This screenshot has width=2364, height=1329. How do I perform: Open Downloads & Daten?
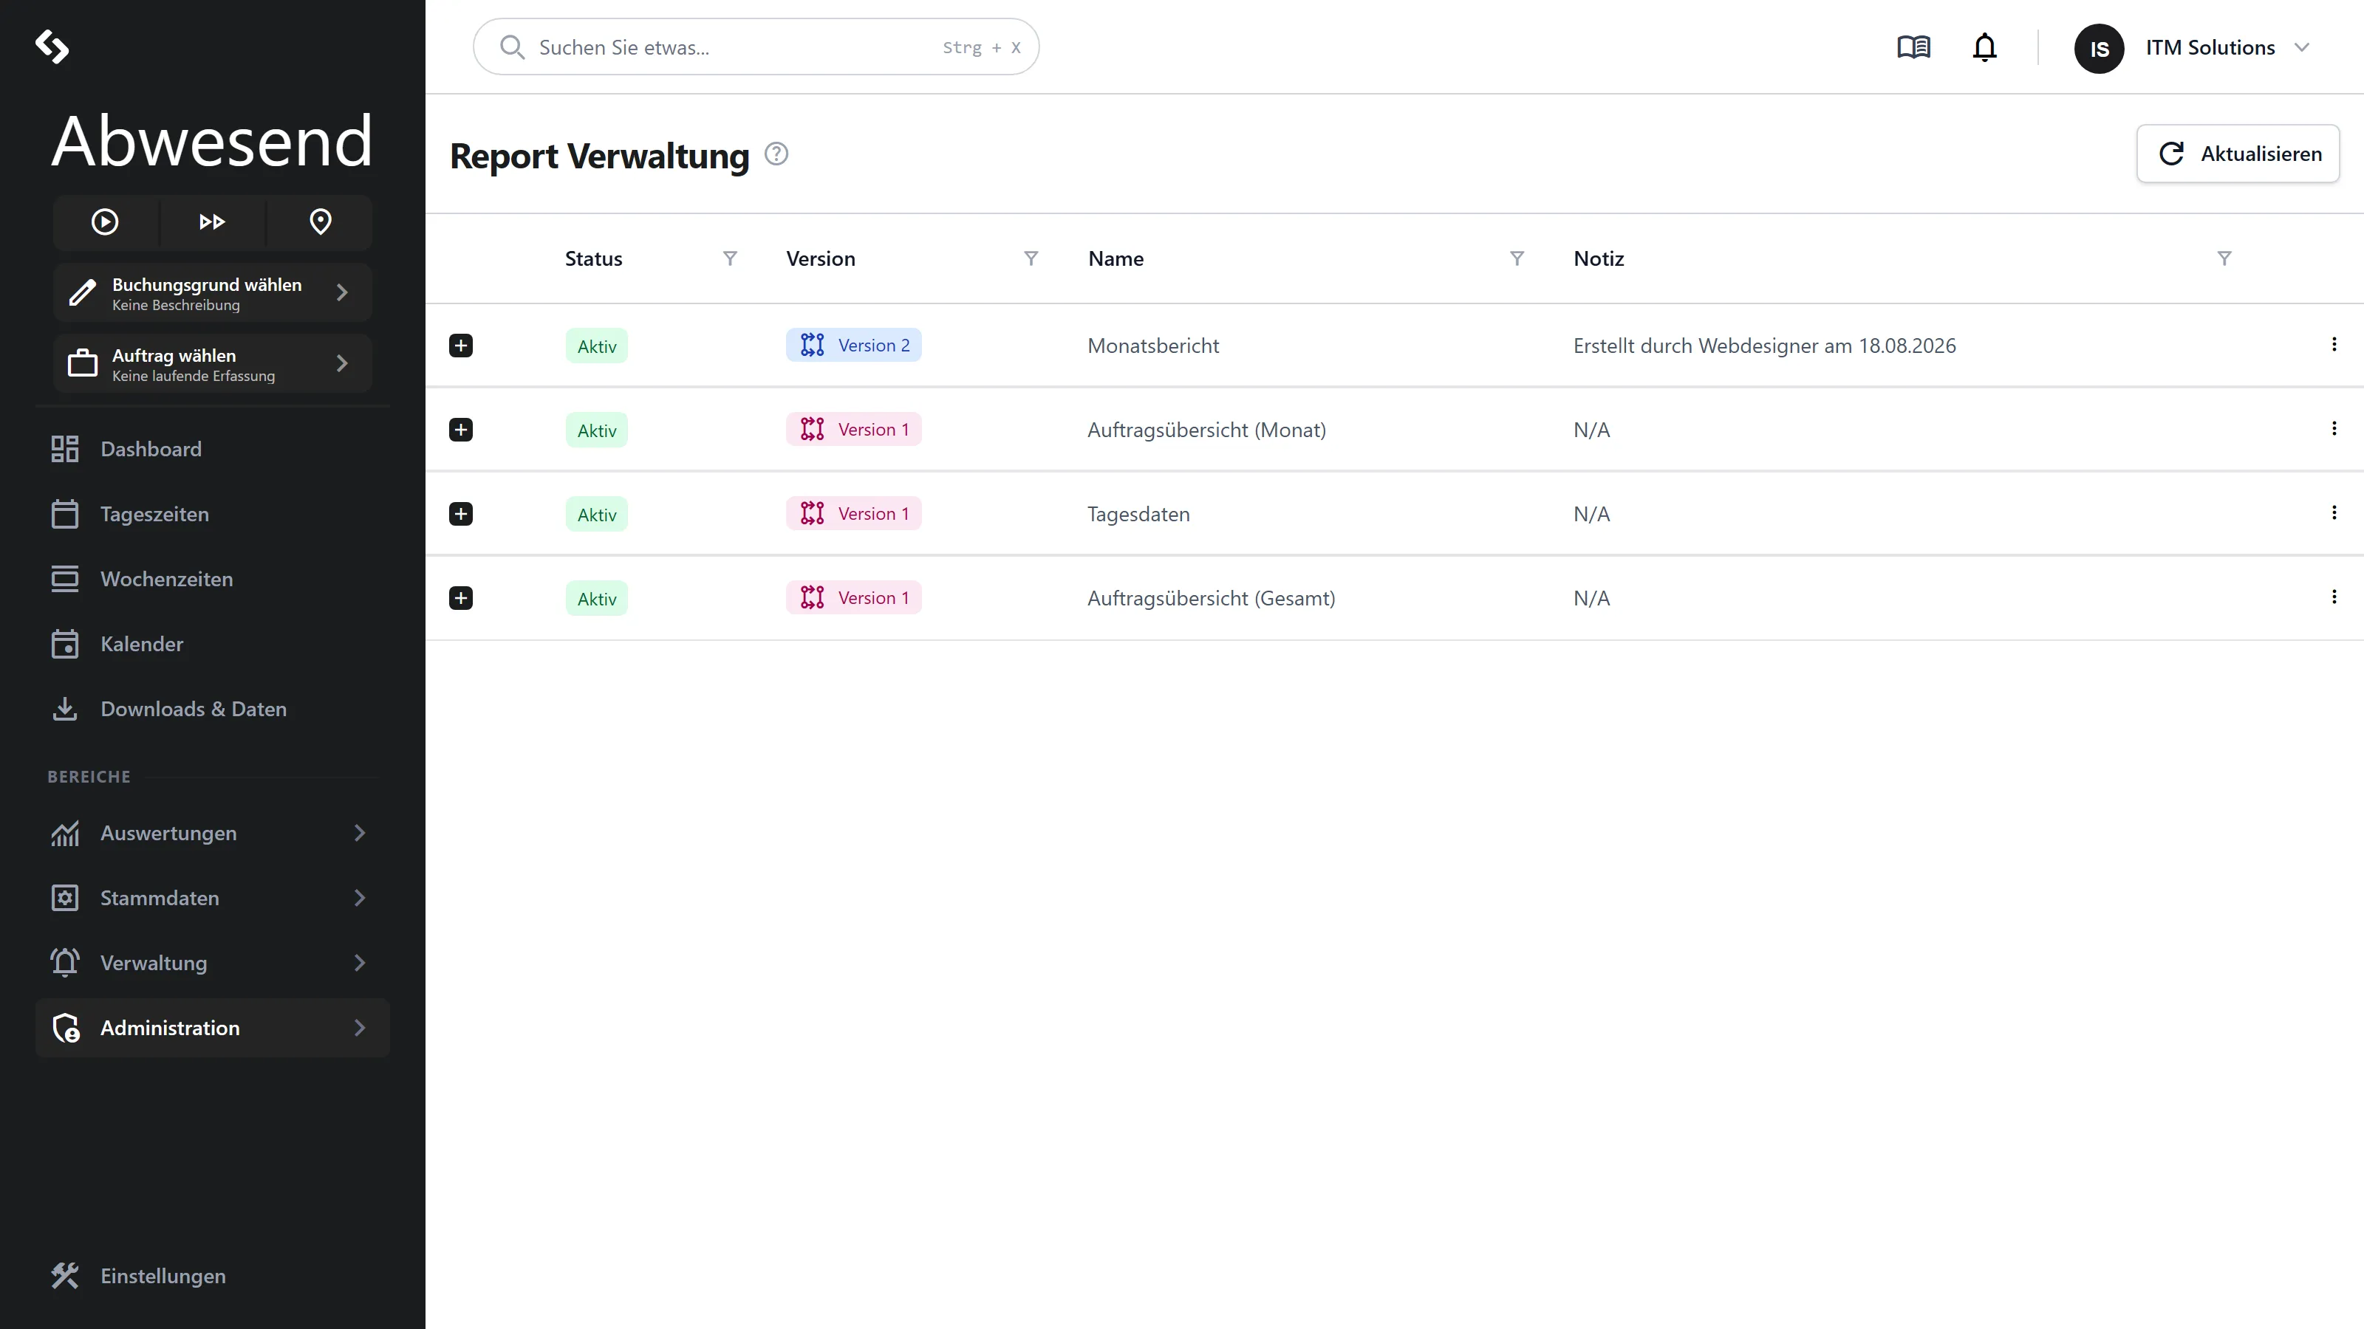click(x=212, y=710)
